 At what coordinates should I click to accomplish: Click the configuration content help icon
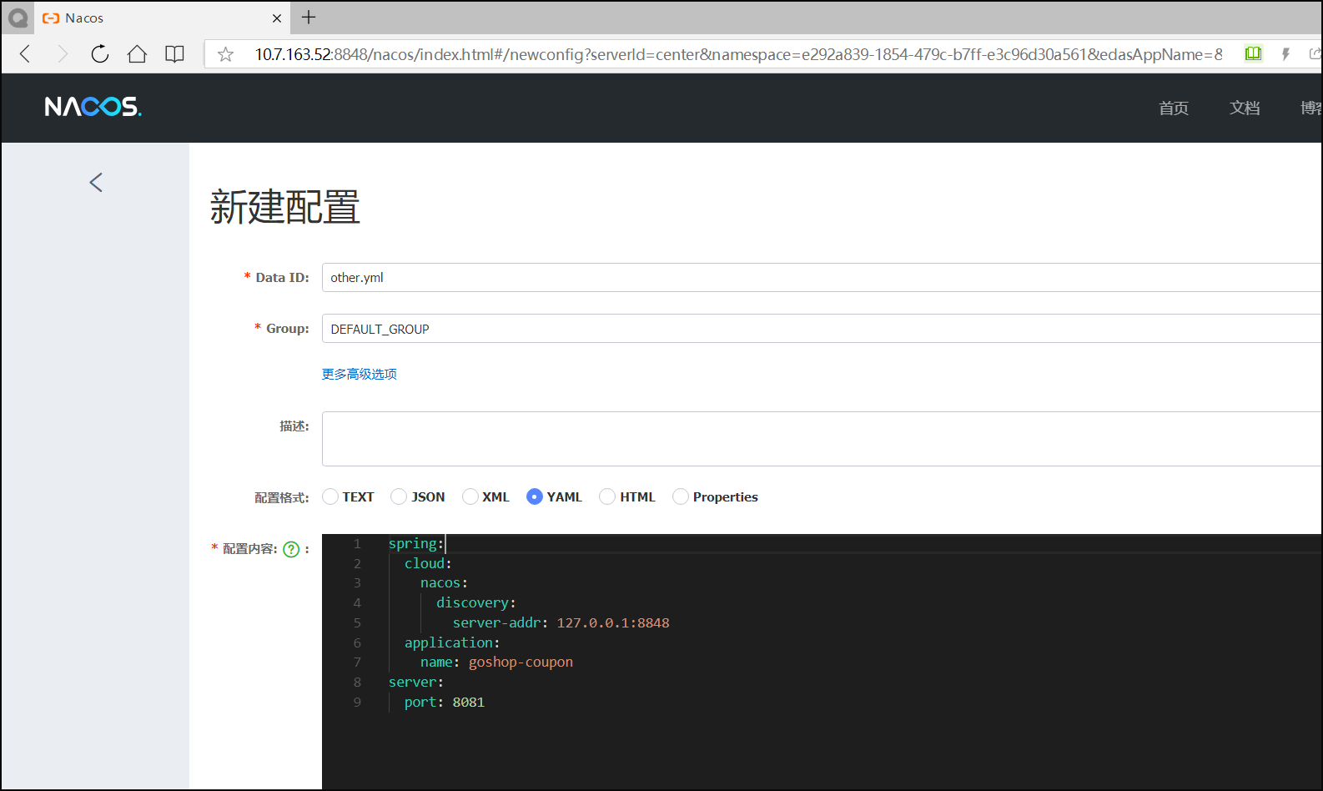[x=291, y=549]
